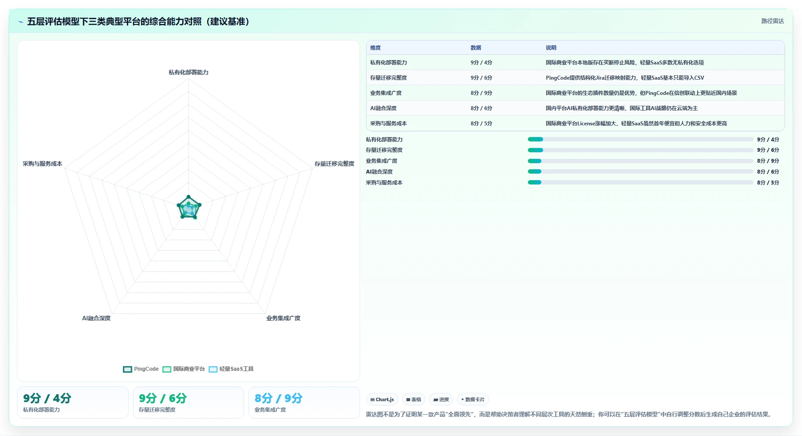Click the 8分 / 5分 value in table
Viewport: 802px width, 436px height.
481,123
